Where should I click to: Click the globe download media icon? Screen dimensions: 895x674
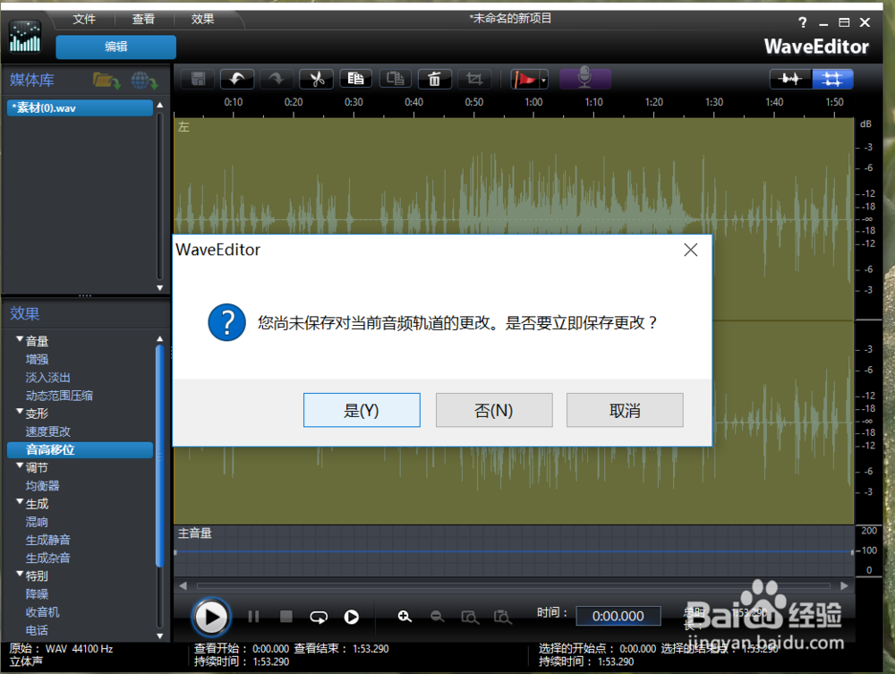click(144, 81)
